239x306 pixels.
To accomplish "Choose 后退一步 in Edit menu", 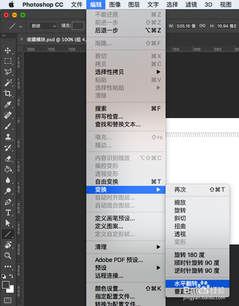I will pos(126,30).
